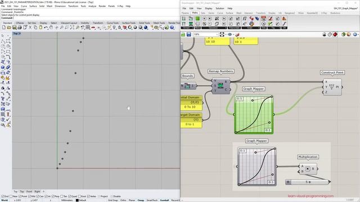
Task: Click the Python script icon in Grasshopper ribbon
Action: point(251,24)
